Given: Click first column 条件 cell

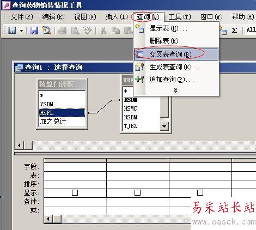Looking at the screenshot, I should click(75, 202).
